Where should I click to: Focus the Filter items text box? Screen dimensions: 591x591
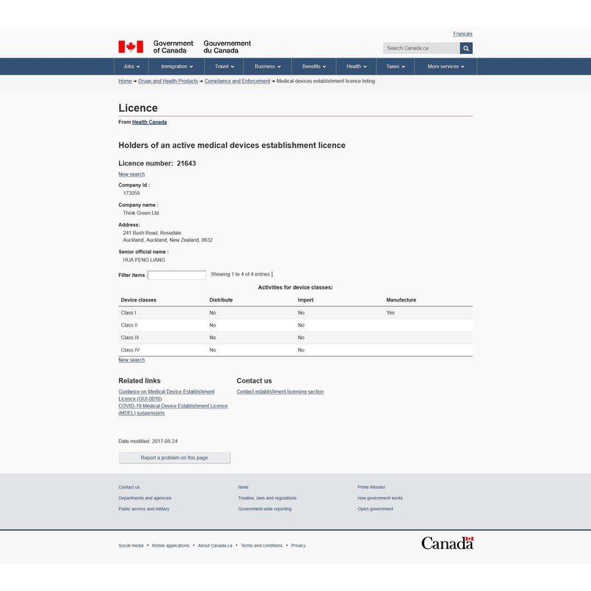tap(177, 275)
